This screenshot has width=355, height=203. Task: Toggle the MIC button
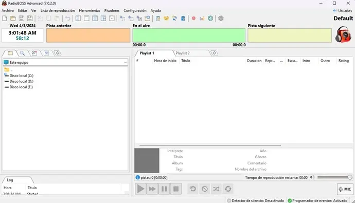pos(345,189)
